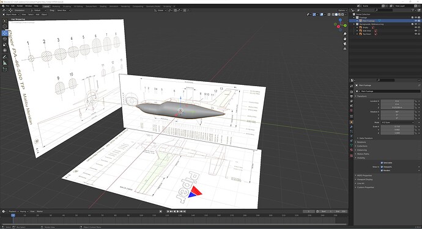Viewport: 422px width, 229px height.
Task: Click the Move view hand icon
Action: [345, 38]
